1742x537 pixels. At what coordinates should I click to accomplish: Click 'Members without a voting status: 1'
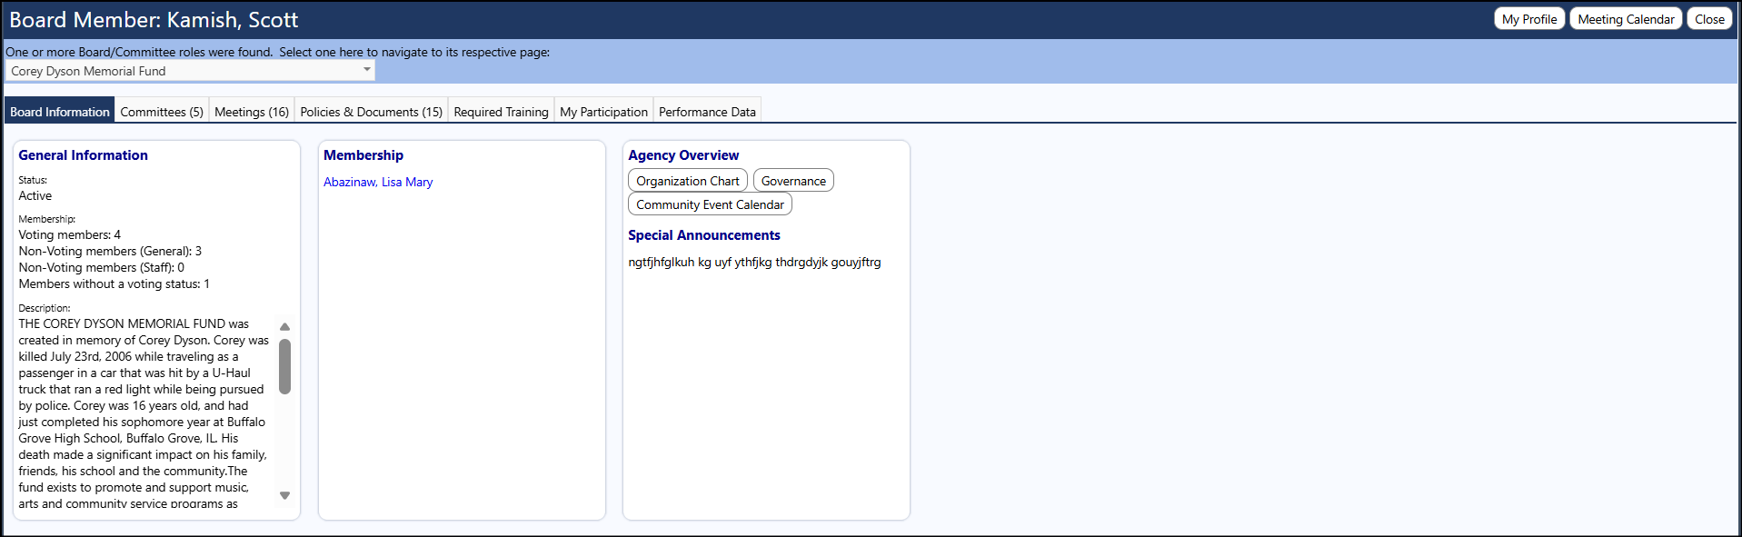coord(114,283)
